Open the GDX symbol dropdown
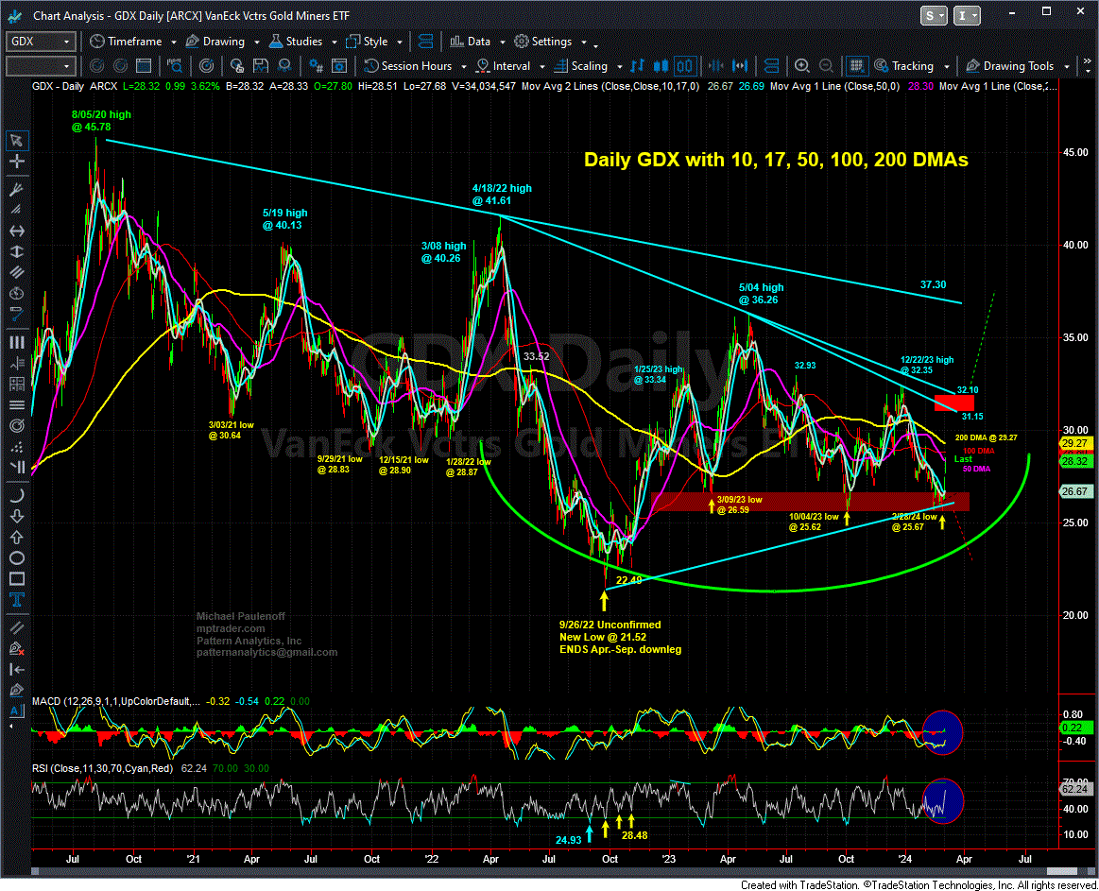Image resolution: width=1099 pixels, height=891 pixels. tap(66, 42)
